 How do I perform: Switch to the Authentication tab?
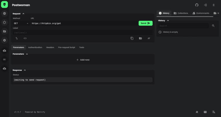click(35, 47)
